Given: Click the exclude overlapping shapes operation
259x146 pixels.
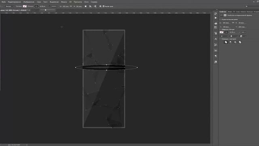Looking at the screenshot, I should pyautogui.click(x=240, y=42).
